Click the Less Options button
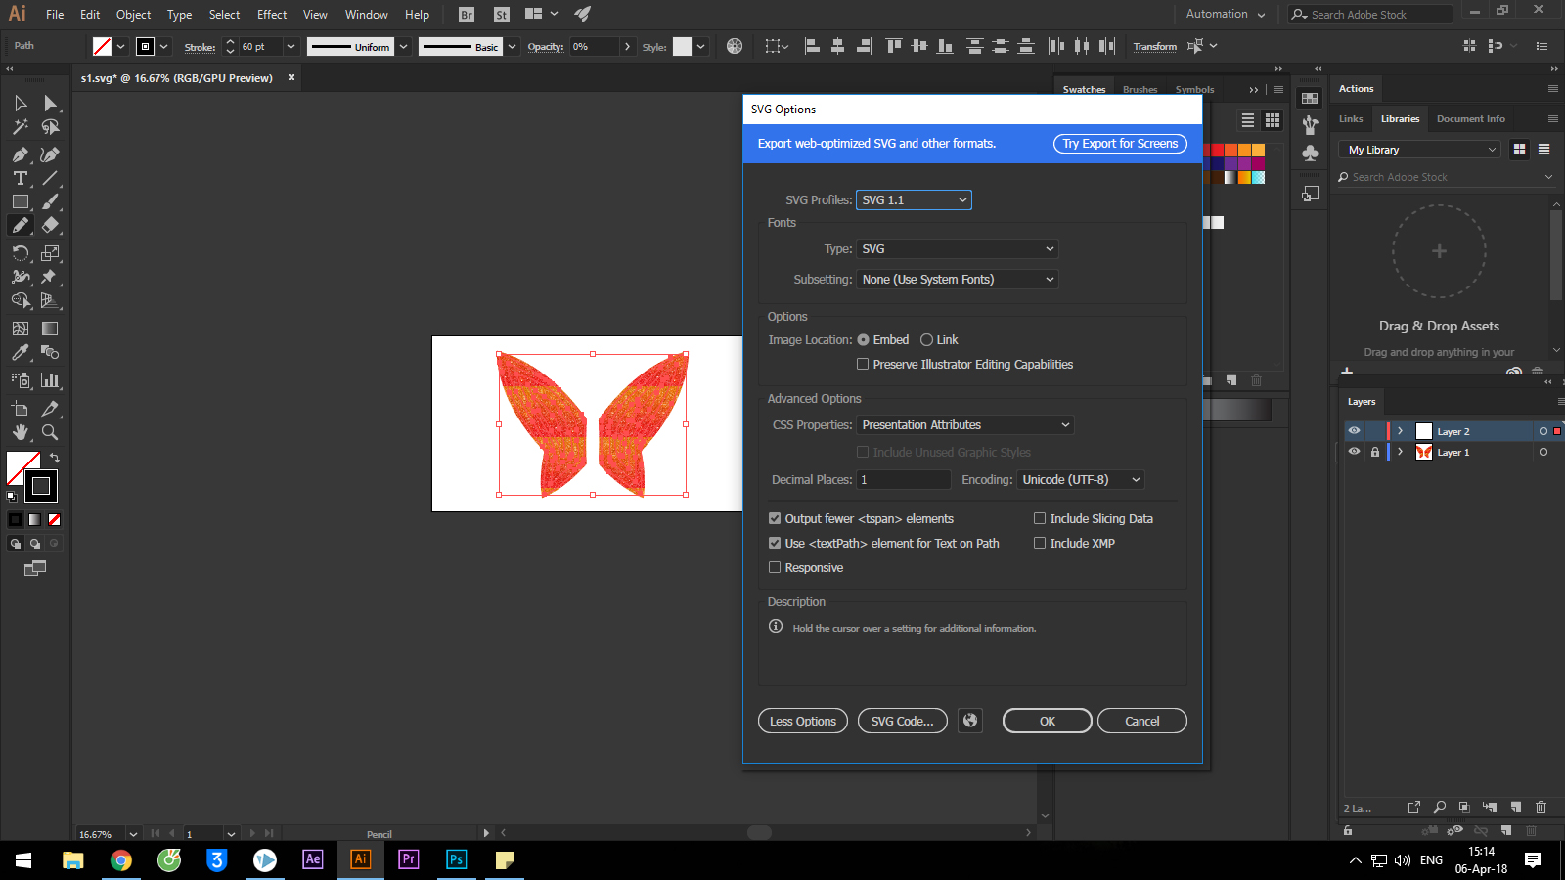Viewport: 1565px width, 880px height. (x=803, y=721)
